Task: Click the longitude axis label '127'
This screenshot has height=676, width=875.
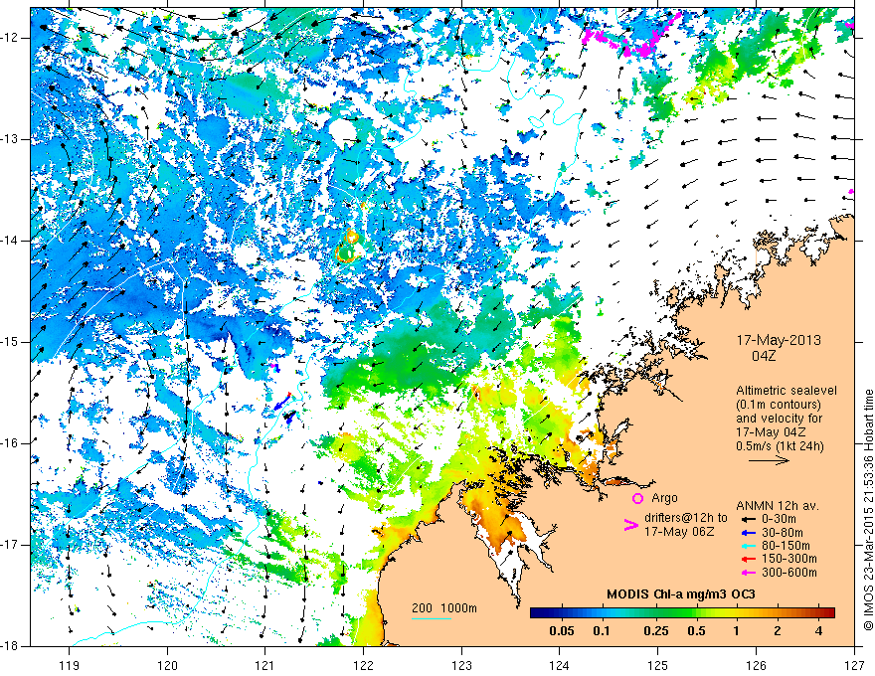Action: 854,665
